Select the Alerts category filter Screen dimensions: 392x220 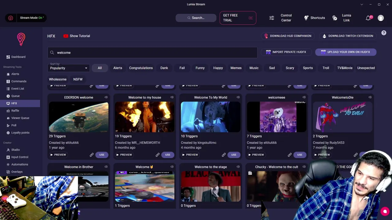118,68
